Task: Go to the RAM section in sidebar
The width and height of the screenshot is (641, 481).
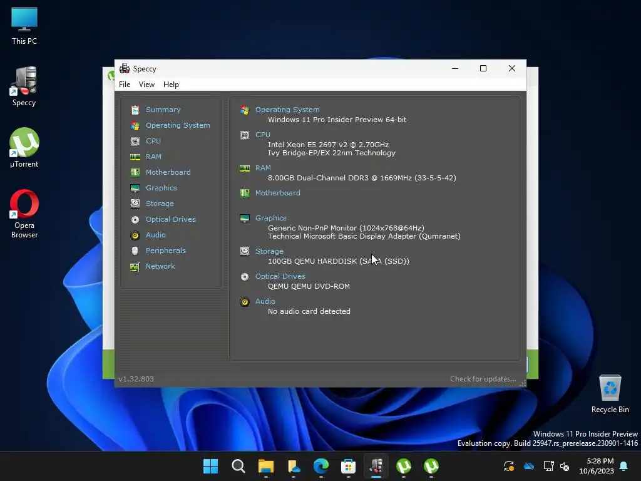Action: 153,157
